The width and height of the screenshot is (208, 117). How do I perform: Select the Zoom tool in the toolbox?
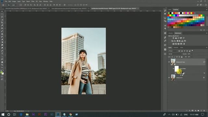coord(2,65)
